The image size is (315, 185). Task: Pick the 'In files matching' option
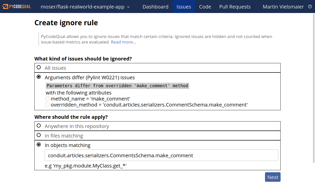pos(39,135)
